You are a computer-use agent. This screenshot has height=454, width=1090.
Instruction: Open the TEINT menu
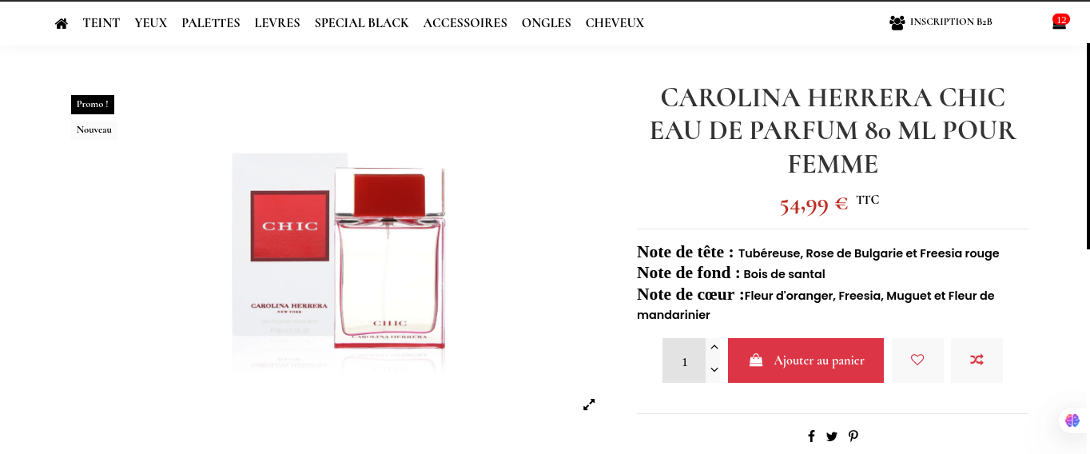(x=101, y=23)
